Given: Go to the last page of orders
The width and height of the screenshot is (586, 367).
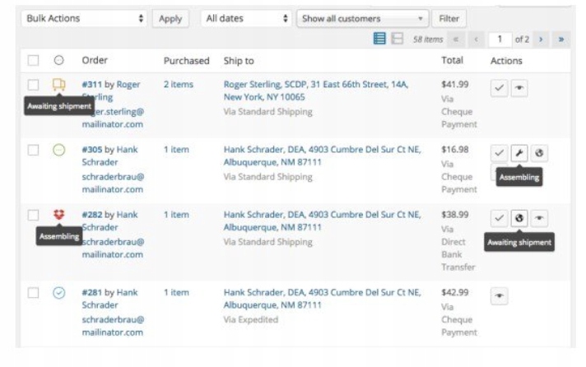Looking at the screenshot, I should click(x=560, y=39).
